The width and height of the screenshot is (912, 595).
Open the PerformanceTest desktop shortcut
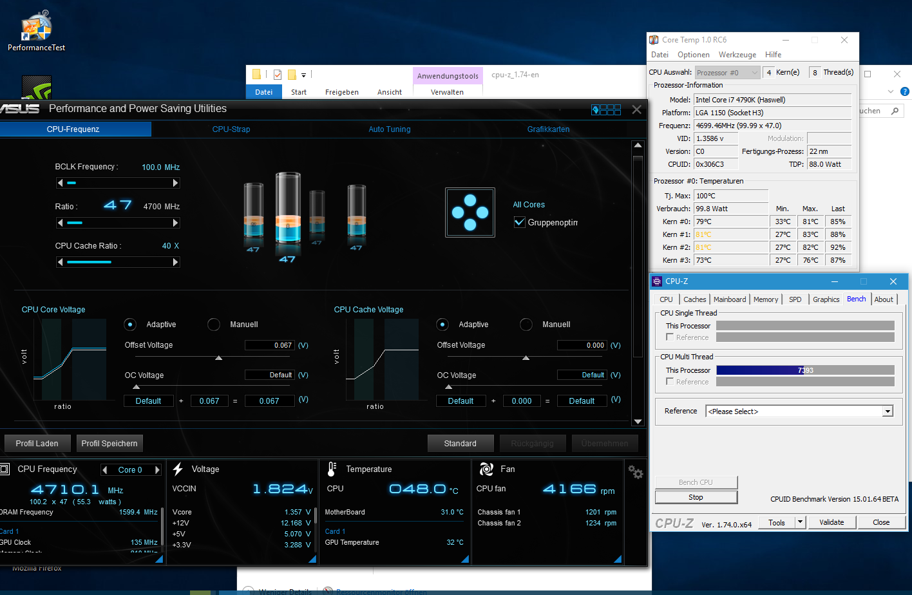click(36, 31)
